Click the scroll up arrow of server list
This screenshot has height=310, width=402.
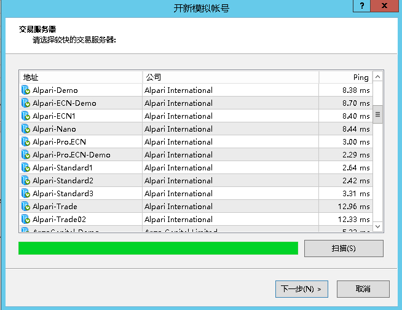point(377,76)
